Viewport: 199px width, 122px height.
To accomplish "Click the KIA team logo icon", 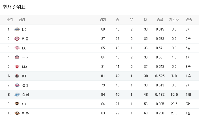I will tap(17, 67).
